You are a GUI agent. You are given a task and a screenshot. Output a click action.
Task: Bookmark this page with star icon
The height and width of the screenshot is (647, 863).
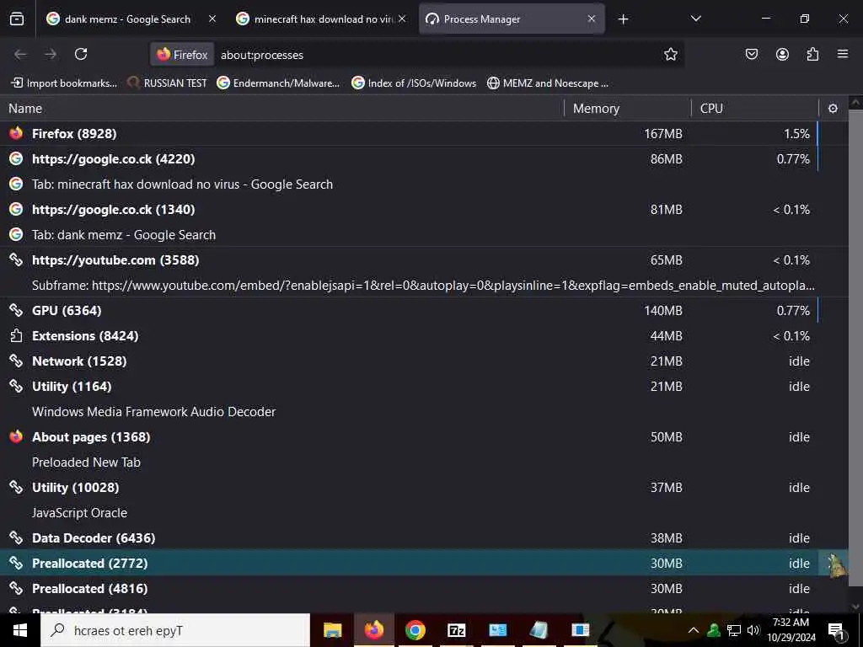click(670, 54)
